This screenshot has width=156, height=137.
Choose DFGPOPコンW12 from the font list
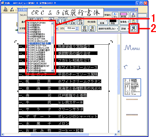click(37, 62)
